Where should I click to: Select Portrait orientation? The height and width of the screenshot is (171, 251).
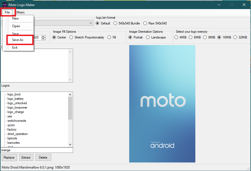(x=136, y=37)
